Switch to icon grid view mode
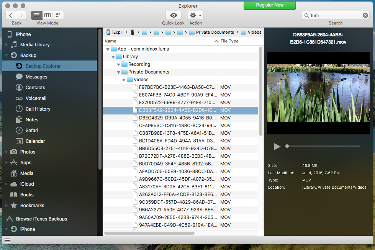Image resolution: width=375 pixels, height=250 pixels. pyautogui.click(x=58, y=15)
